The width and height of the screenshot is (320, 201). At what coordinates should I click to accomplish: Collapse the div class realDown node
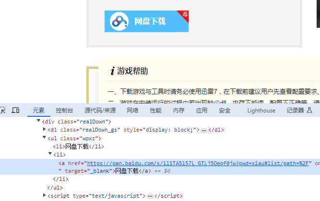[38, 121]
